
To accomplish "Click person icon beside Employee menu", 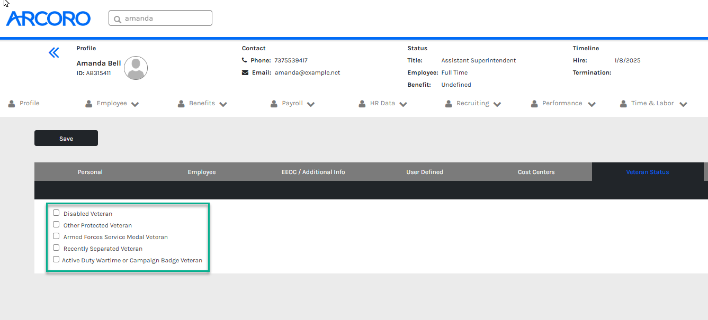I will (x=89, y=104).
